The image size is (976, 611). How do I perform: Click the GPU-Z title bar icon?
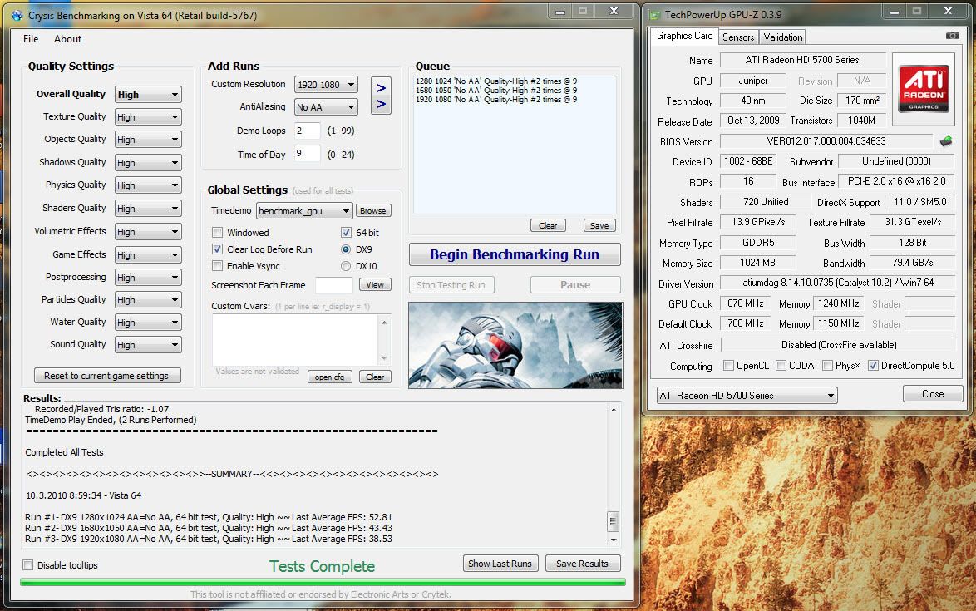click(654, 14)
